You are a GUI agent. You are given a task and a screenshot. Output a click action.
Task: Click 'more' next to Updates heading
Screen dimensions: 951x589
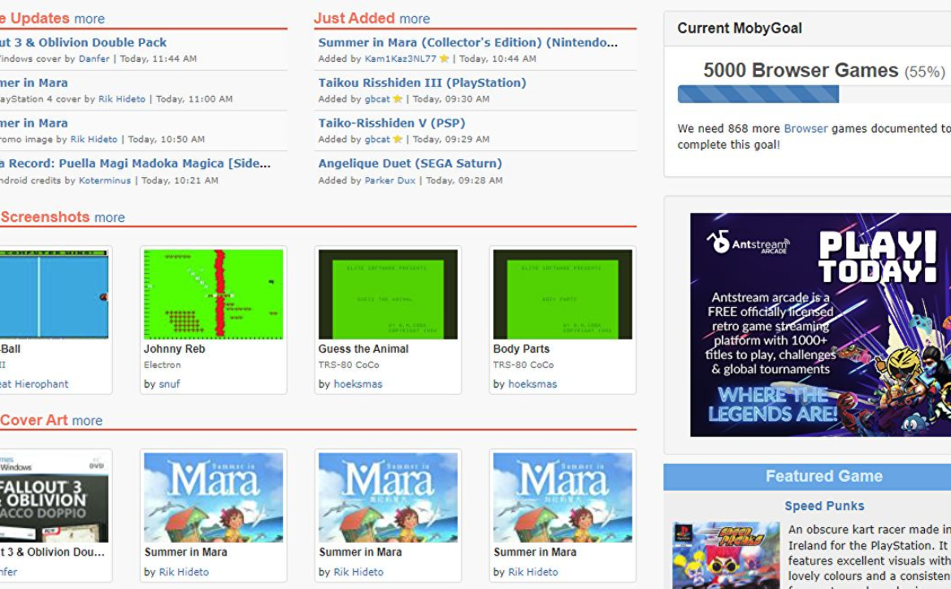[x=89, y=19]
